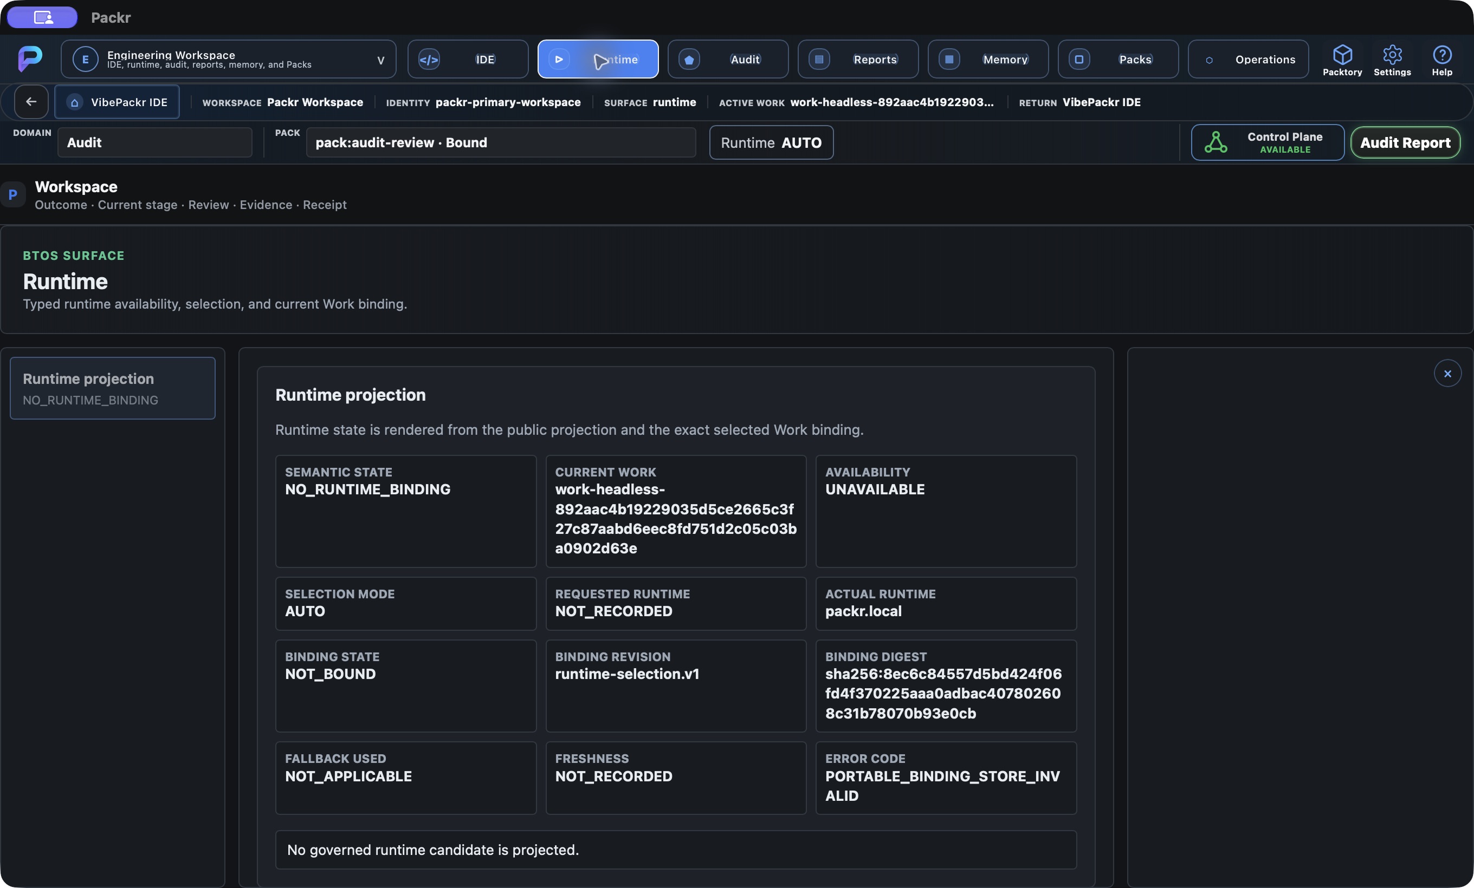This screenshot has height=888, width=1474.
Task: Click the SEMANTIC STATE NO_RUNTIME_BINDING cell
Action: [405, 511]
